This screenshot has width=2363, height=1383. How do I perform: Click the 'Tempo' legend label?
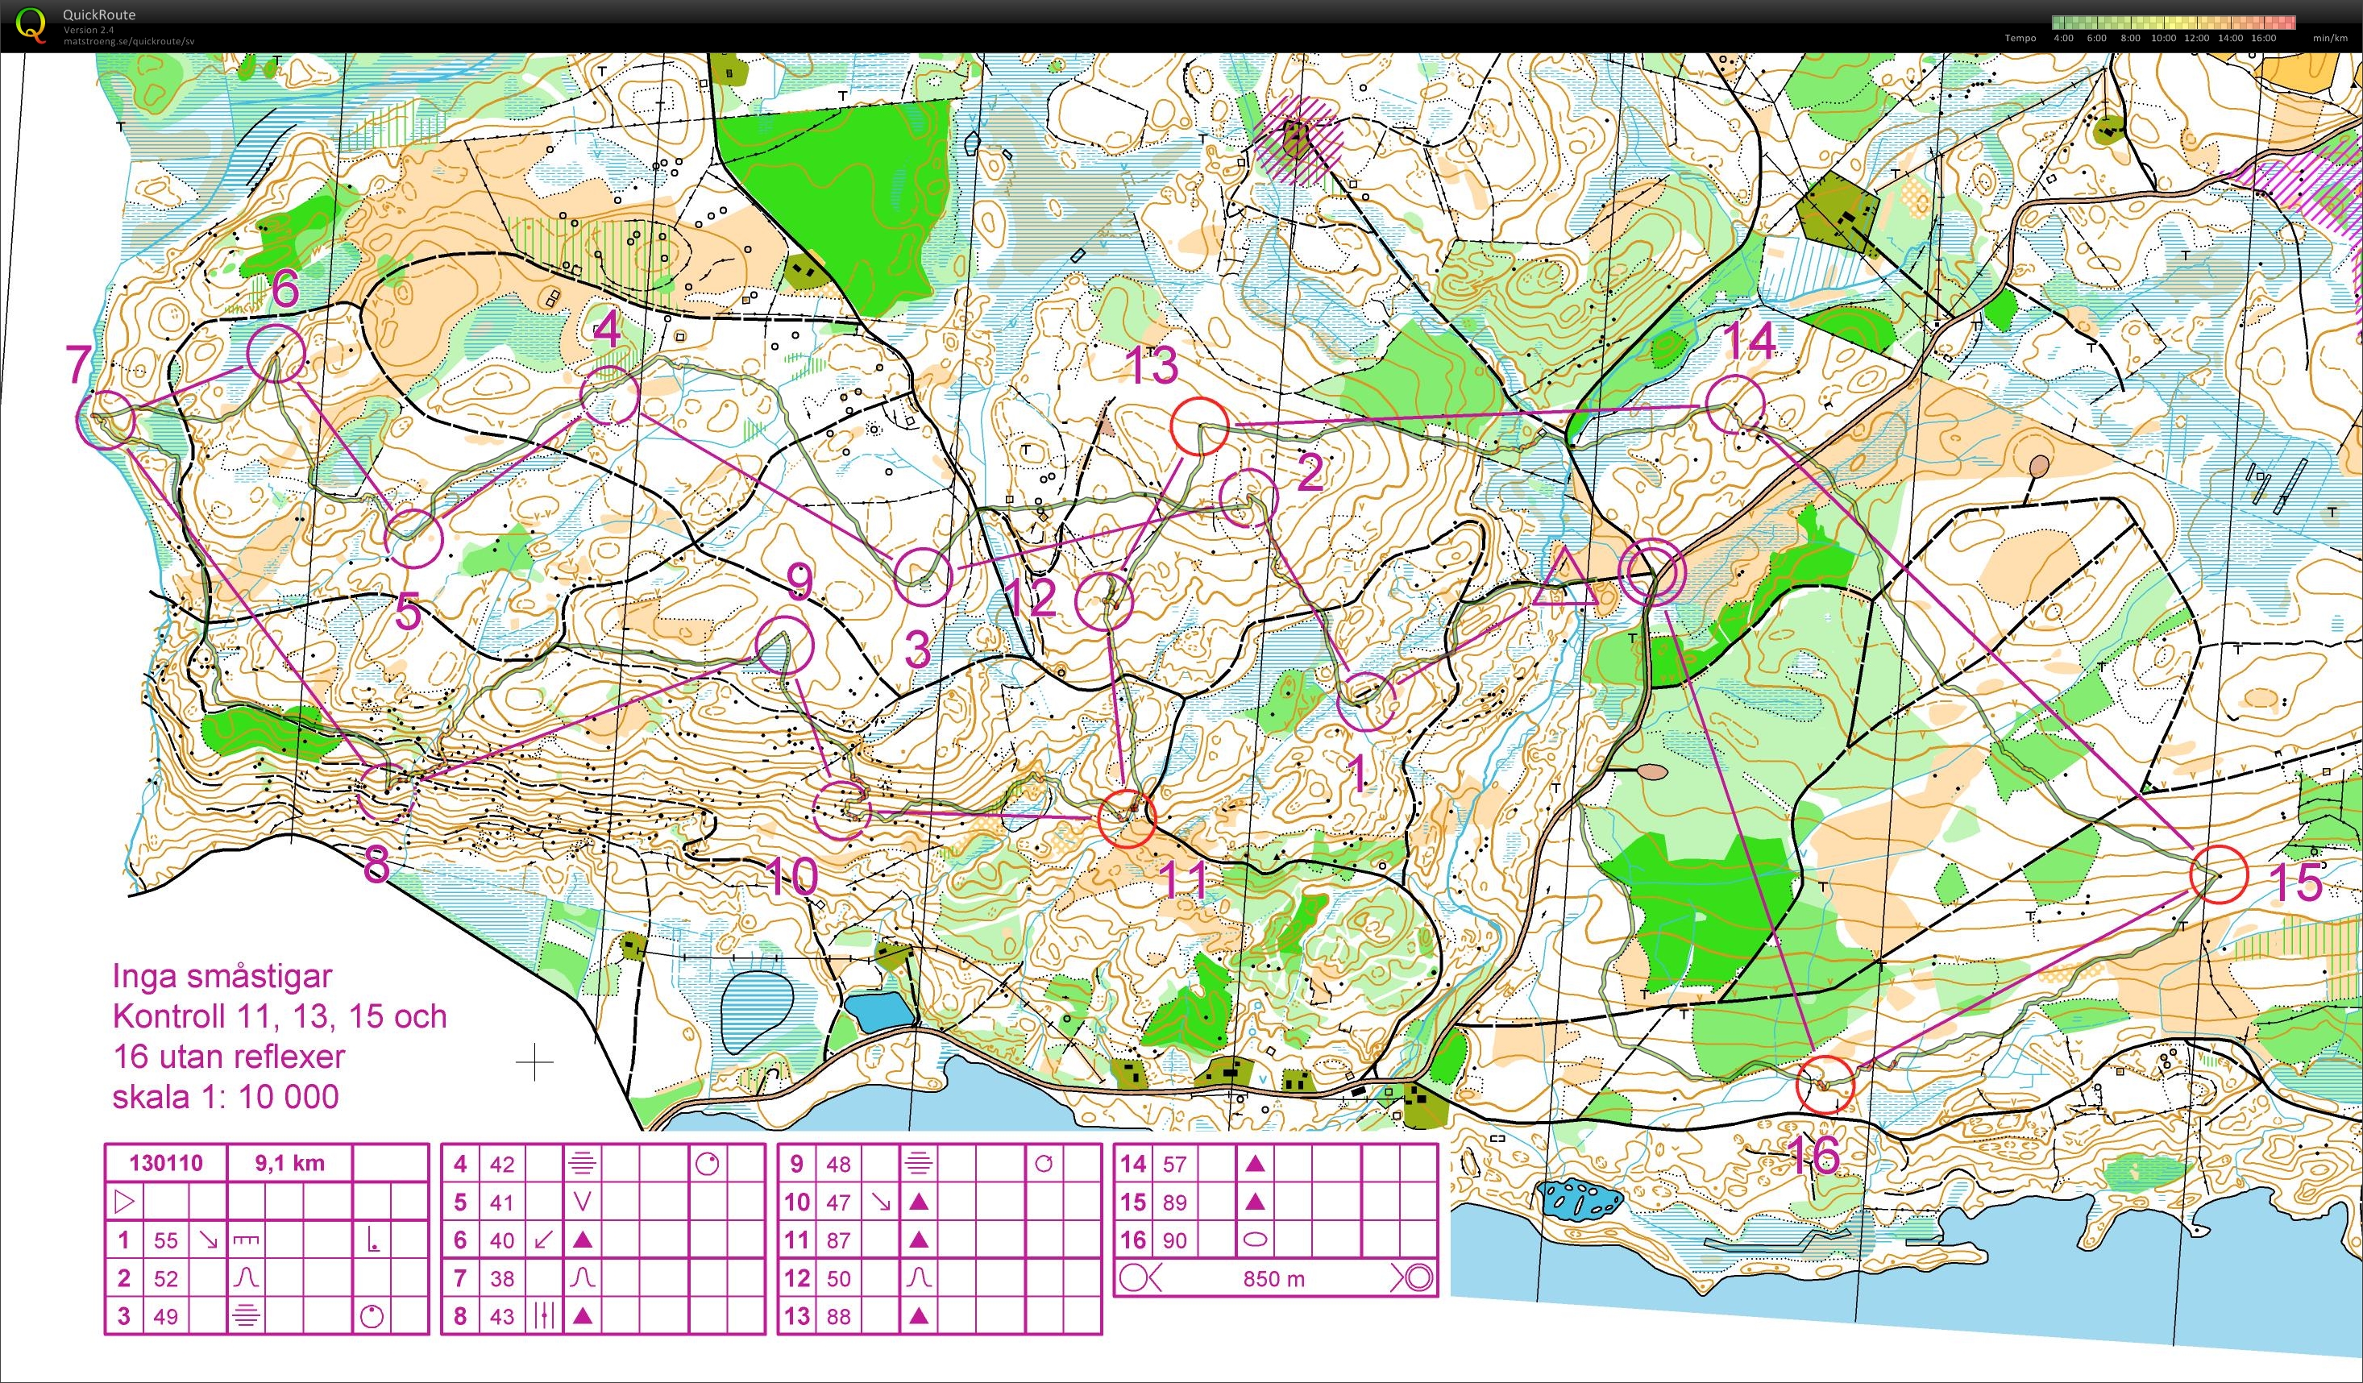coord(2020,39)
